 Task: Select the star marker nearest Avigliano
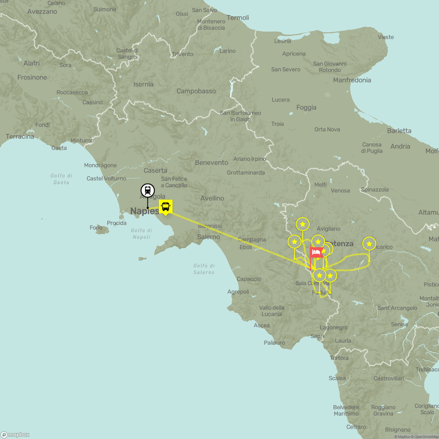tap(302, 224)
